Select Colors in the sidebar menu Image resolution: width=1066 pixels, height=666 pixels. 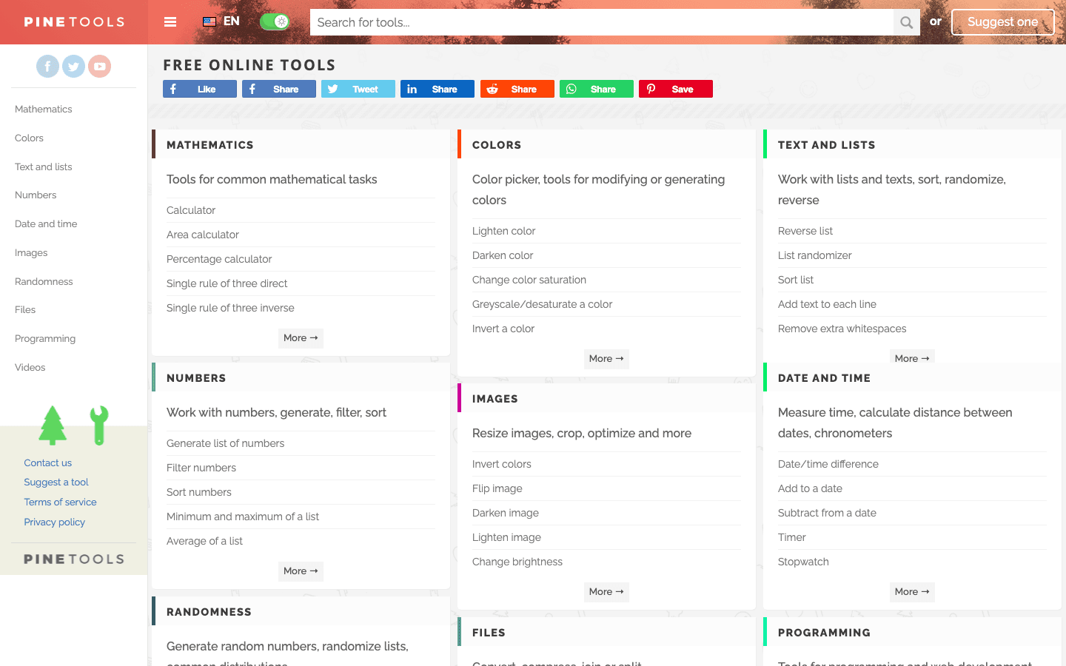pyautogui.click(x=29, y=138)
